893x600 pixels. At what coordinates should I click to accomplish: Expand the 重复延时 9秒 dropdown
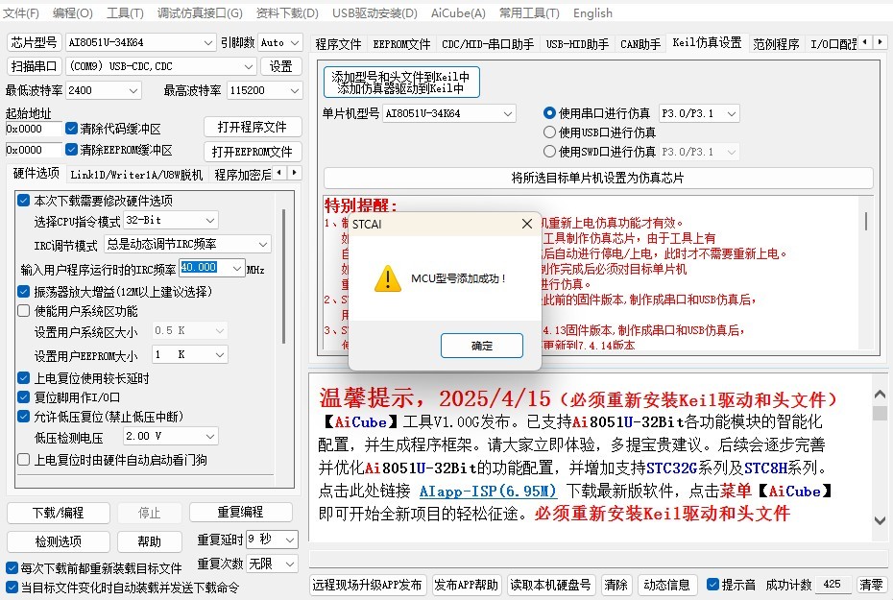point(290,540)
